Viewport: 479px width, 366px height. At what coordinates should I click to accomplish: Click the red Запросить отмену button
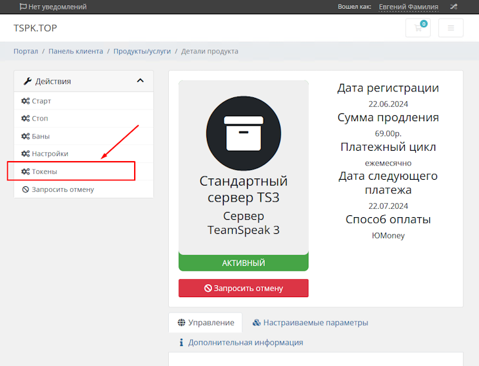[244, 288]
